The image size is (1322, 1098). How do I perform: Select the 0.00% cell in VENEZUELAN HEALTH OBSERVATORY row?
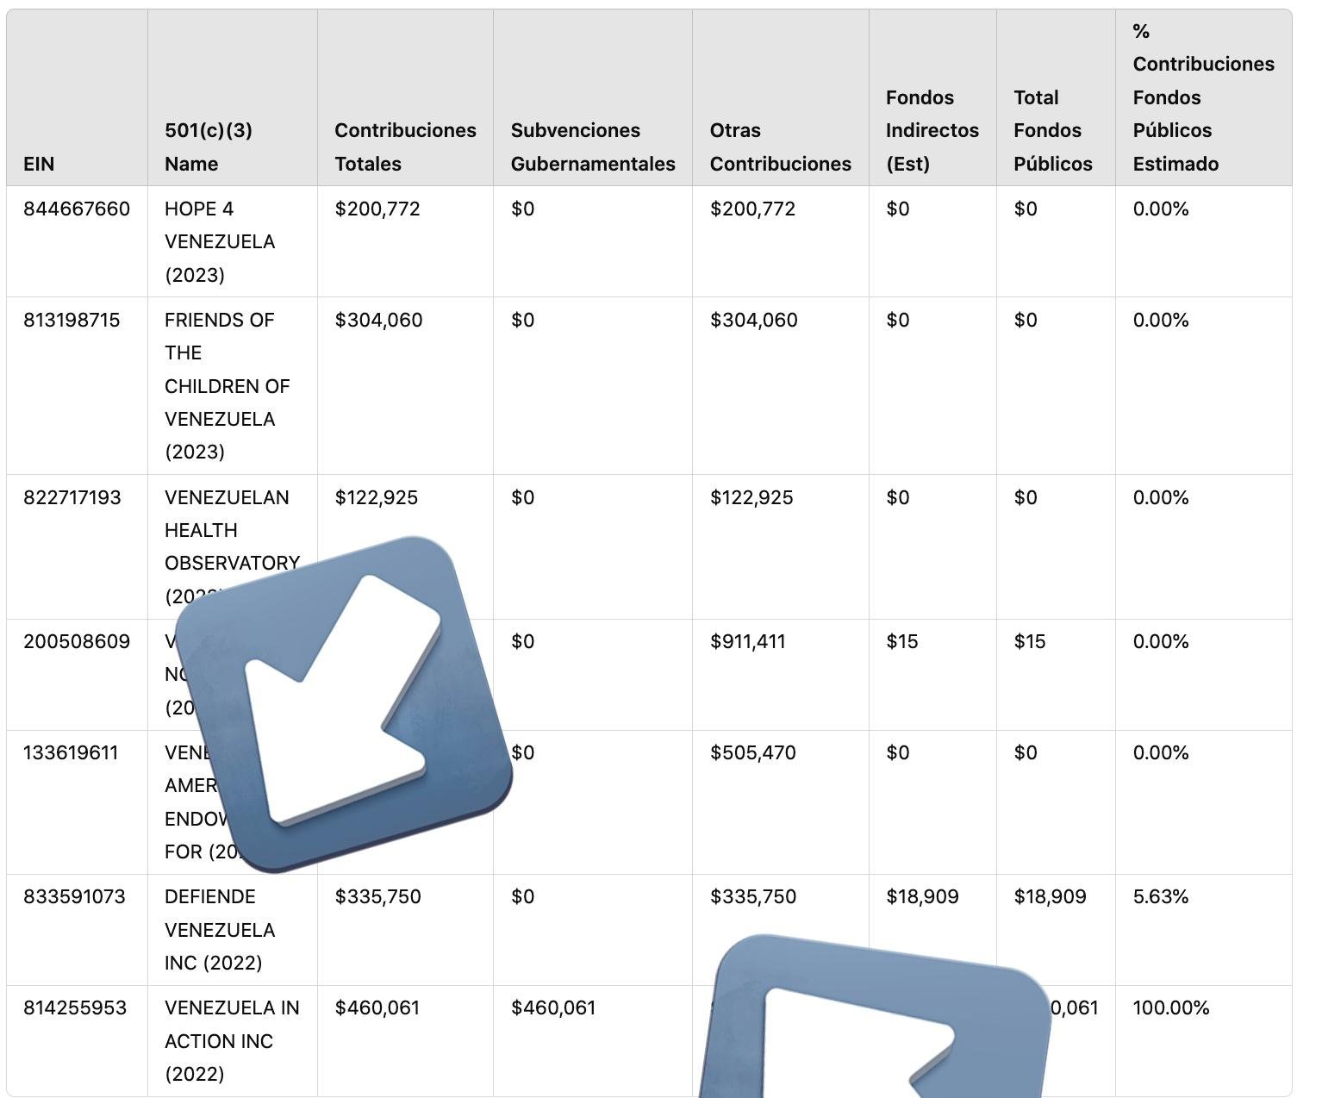(x=1161, y=497)
